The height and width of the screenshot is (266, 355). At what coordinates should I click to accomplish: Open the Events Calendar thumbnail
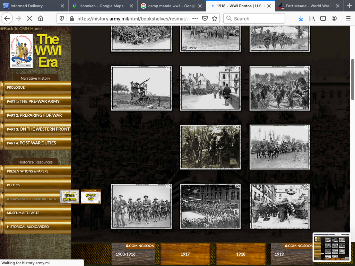[70, 197]
